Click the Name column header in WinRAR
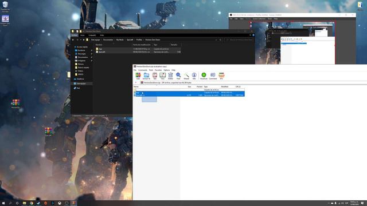Viewport: 367px width, 206px height. (x=136, y=86)
